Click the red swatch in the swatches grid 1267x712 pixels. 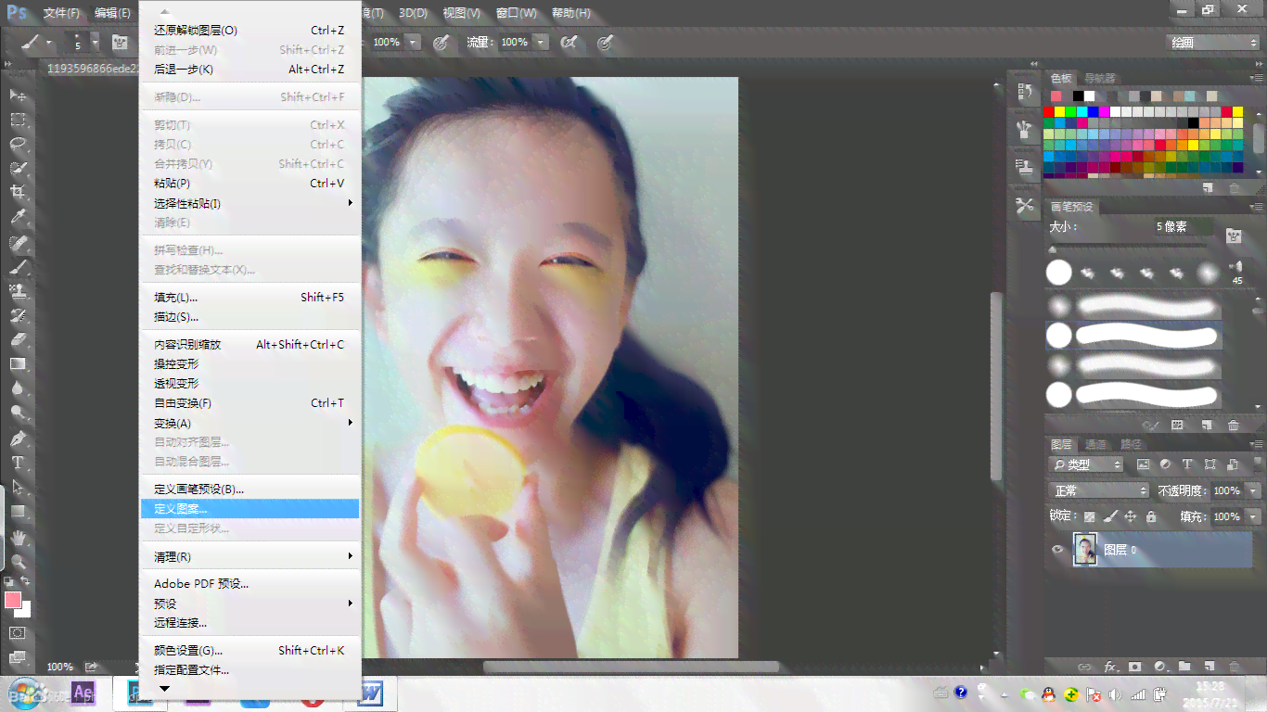point(1049,112)
